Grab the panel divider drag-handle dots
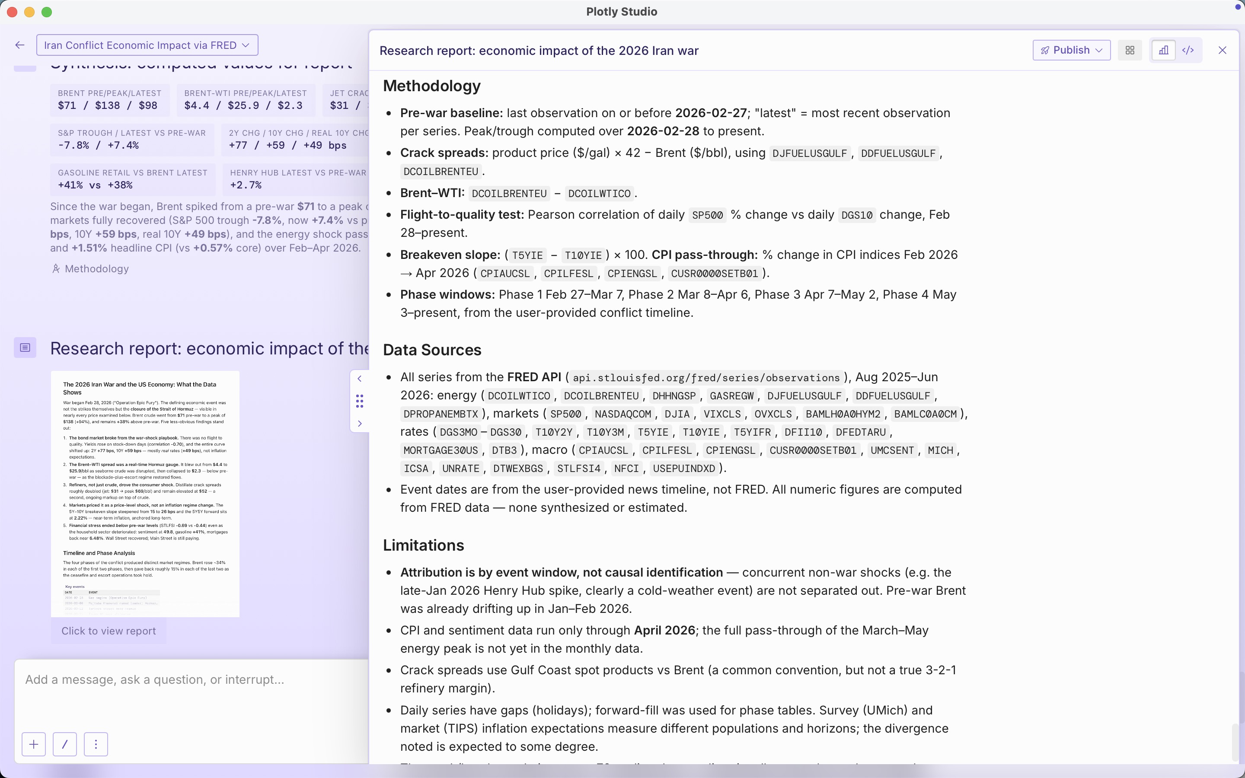This screenshot has height=778, width=1245. point(360,401)
